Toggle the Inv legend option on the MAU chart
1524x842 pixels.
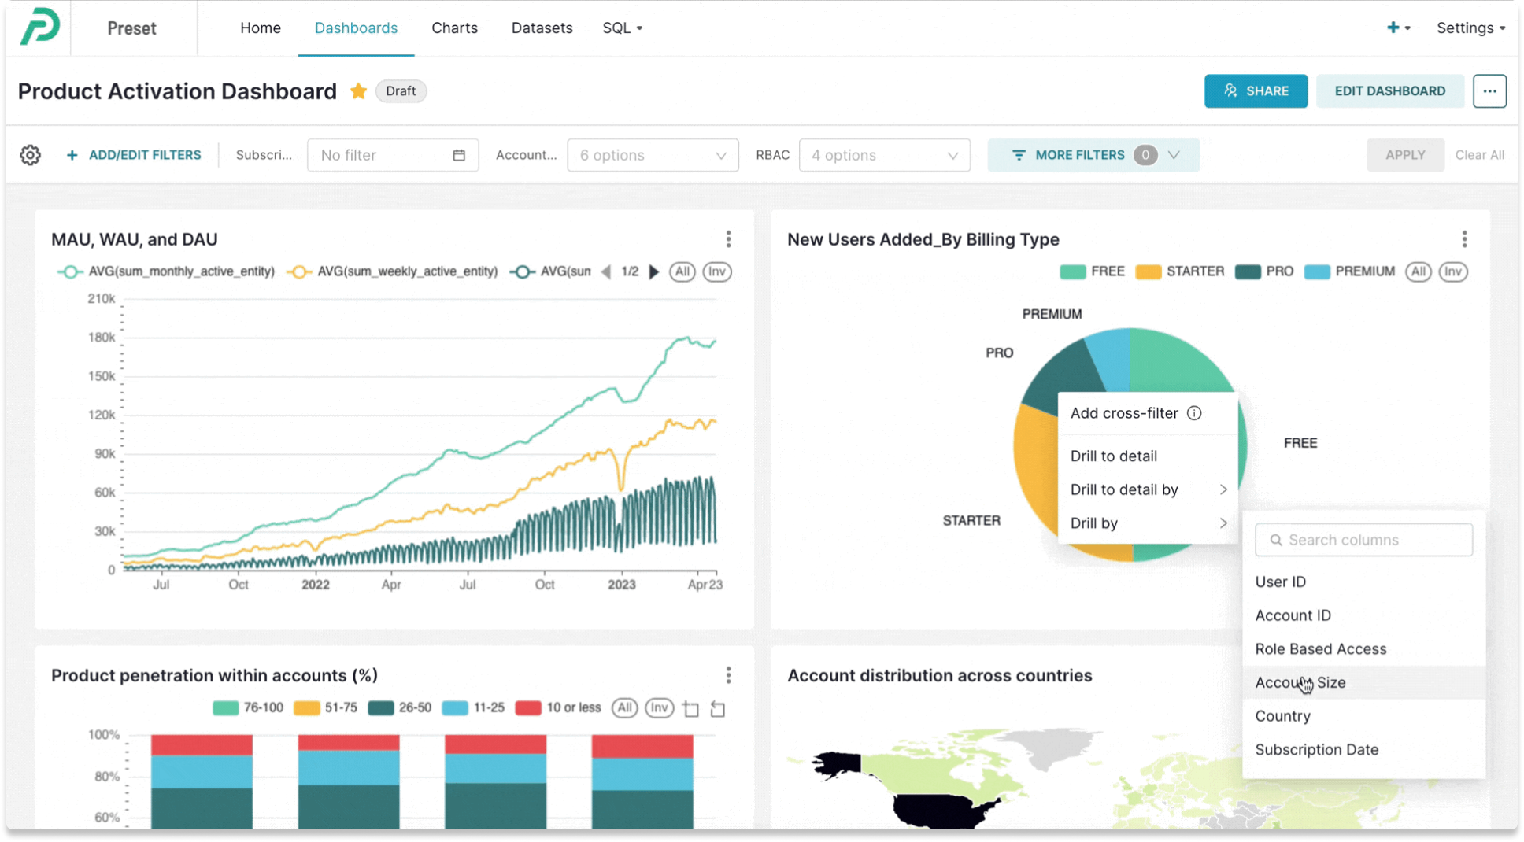(716, 271)
